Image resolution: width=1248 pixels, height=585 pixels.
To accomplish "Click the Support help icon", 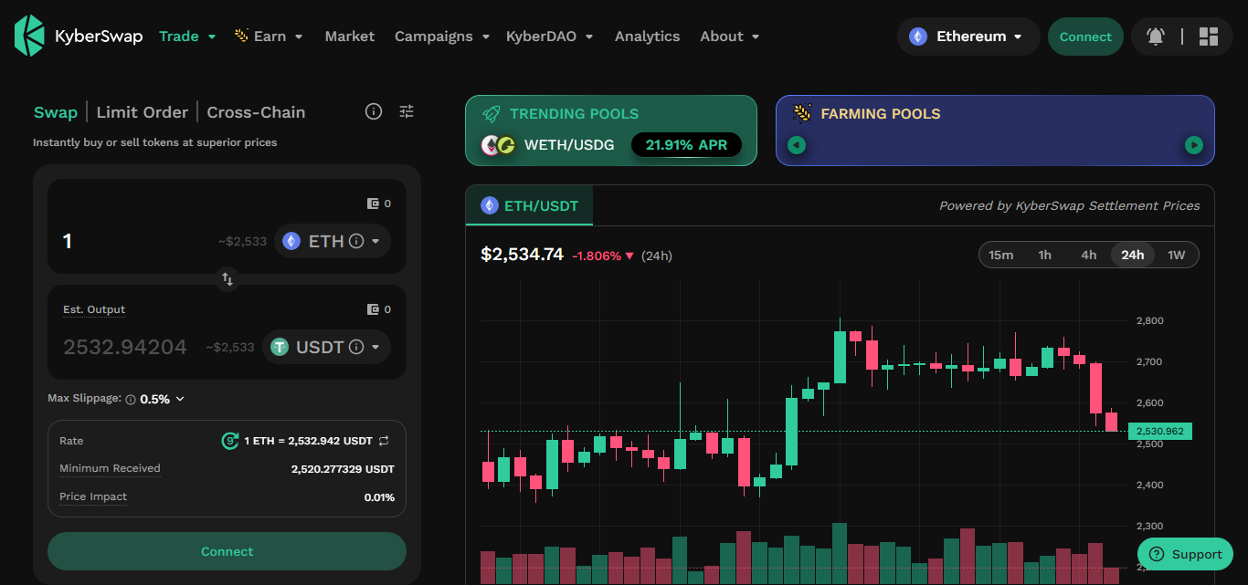I will pos(1157,554).
